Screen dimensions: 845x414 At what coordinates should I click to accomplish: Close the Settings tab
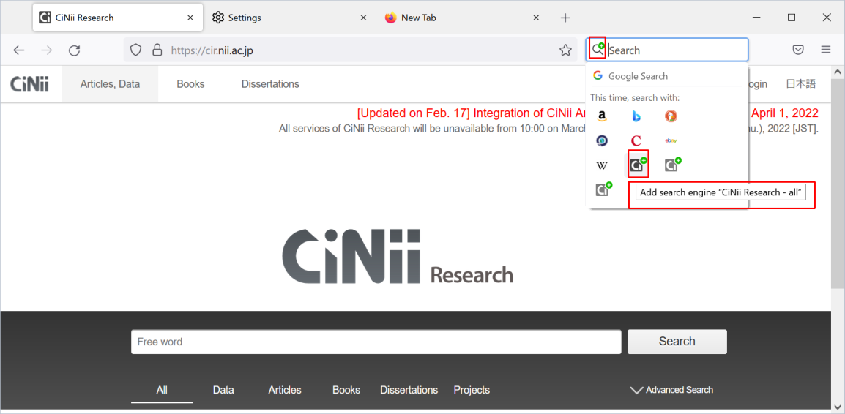[x=363, y=18]
